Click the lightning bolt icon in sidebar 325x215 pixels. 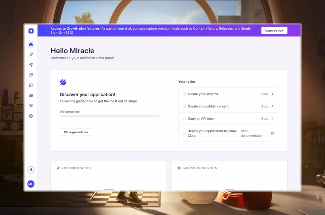pyautogui.click(x=31, y=170)
